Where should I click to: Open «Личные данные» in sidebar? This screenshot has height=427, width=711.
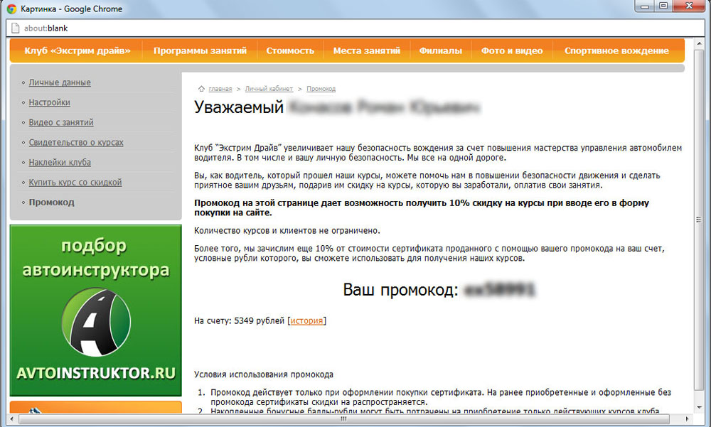tap(60, 82)
